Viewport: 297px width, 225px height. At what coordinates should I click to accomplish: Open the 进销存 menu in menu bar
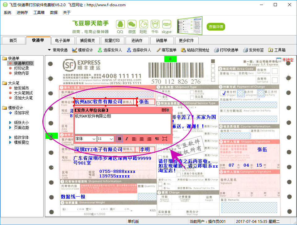click(22, 12)
